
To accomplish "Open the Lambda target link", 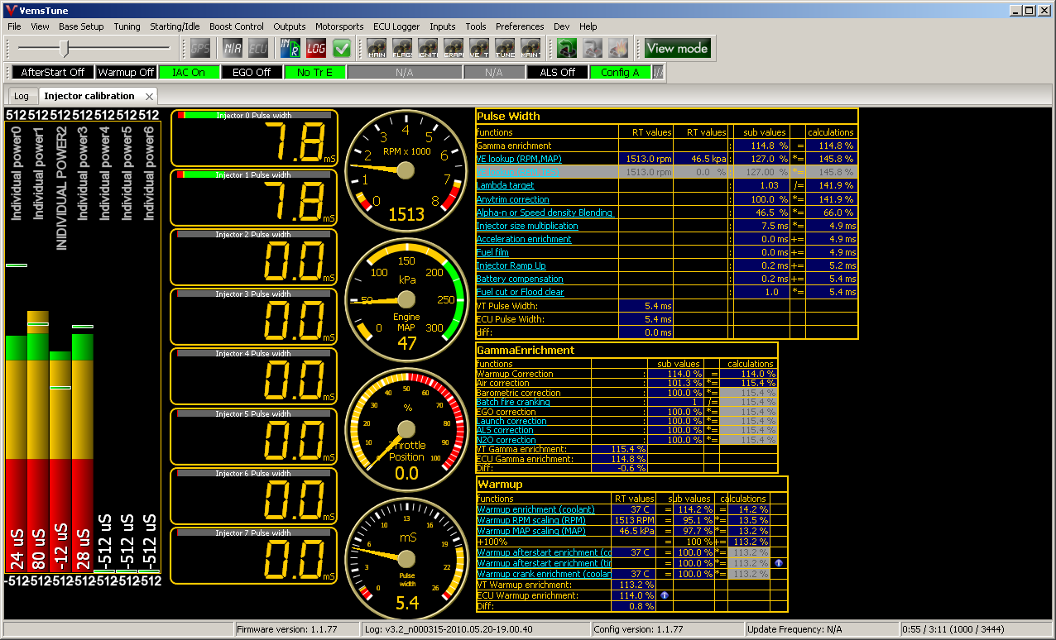I will pyautogui.click(x=505, y=186).
